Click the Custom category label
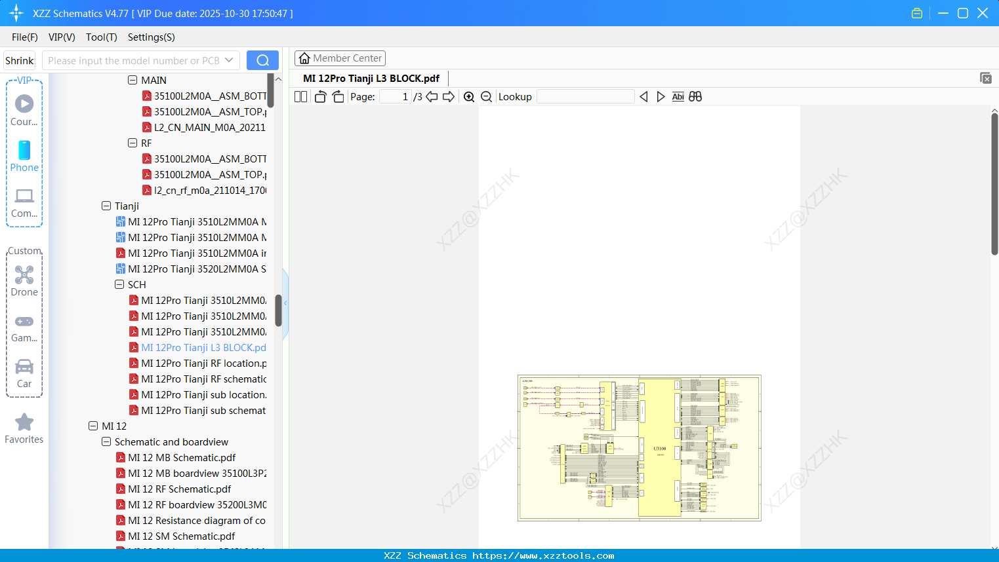The height and width of the screenshot is (562, 999). click(24, 251)
